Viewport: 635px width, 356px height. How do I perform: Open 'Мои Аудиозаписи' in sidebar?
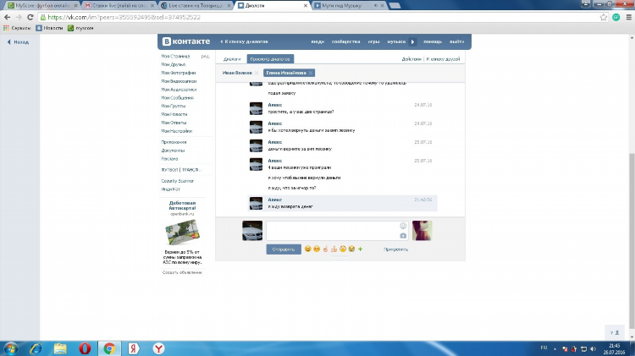click(179, 90)
